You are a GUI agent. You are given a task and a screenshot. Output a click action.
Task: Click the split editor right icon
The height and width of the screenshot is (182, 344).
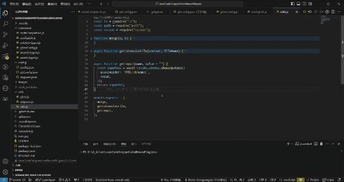tap(333, 12)
